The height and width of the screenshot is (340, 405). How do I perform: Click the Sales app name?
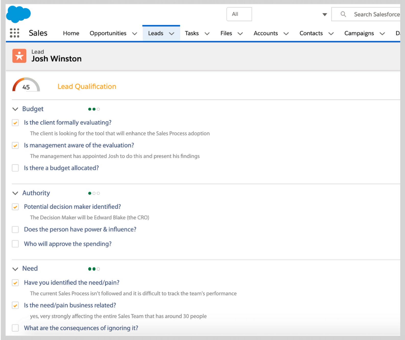38,33
